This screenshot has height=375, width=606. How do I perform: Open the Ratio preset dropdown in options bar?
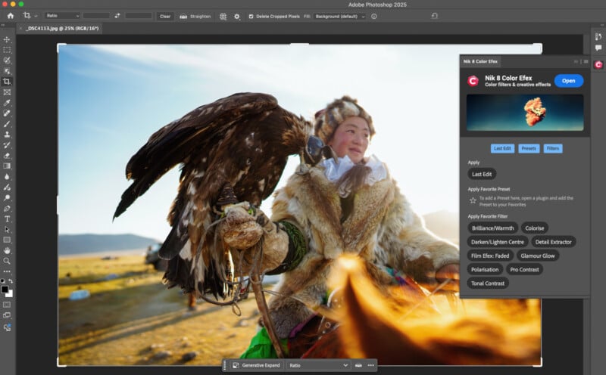tap(62, 16)
